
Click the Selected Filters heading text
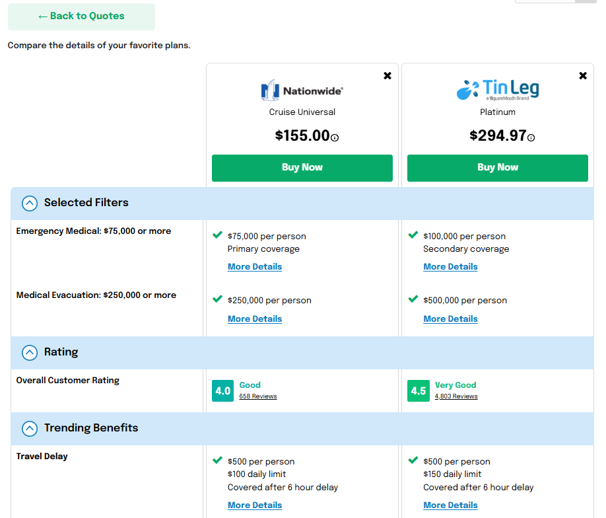[86, 202]
